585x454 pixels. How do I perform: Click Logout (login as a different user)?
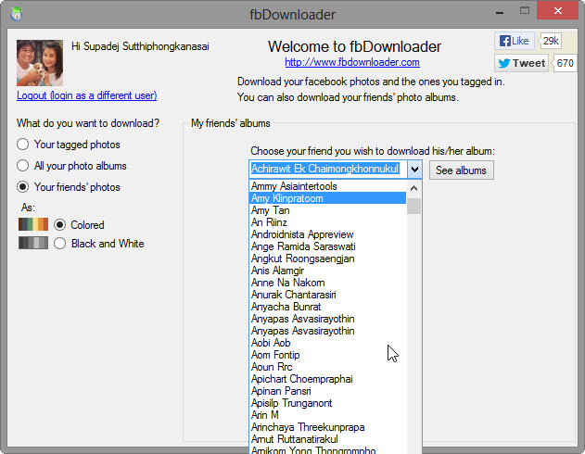(86, 95)
